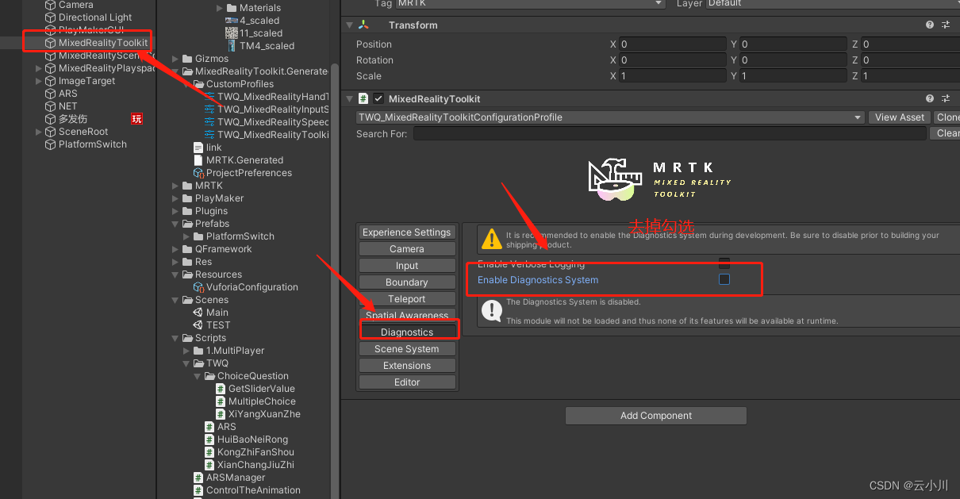The width and height of the screenshot is (960, 499).
Task: Open MixedRealityToolkit component preset settings icon
Action: [x=946, y=99]
